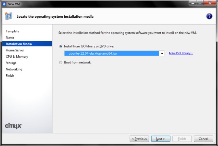
Task: Click the Next button
Action: click(160, 139)
